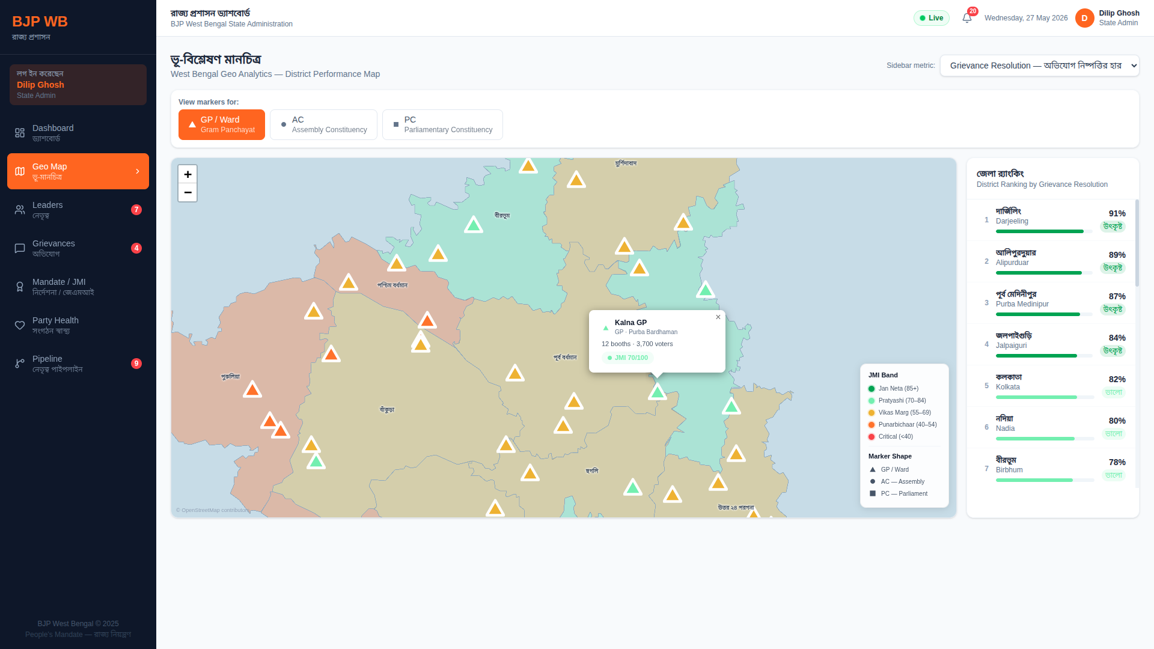Screen dimensions: 1154x649
Task: Zoom out on the map
Action: point(188,192)
